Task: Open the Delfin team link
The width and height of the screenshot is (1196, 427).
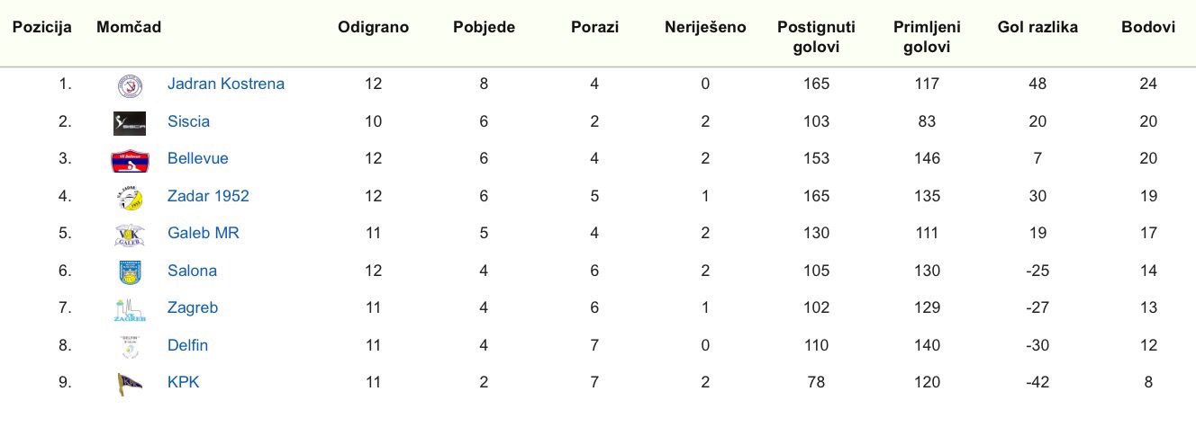Action: 187,345
